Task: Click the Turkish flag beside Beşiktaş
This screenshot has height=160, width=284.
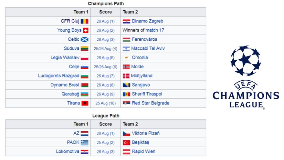Action: coord(126,142)
